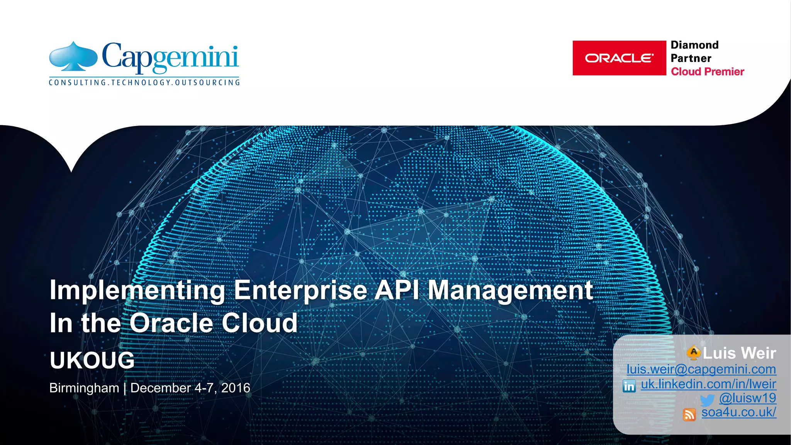Image resolution: width=791 pixels, height=445 pixels.
Task: Click 'CONSULTING.TECHNOLOGY.OUTSOURCING' tagline
Action: [x=144, y=82]
